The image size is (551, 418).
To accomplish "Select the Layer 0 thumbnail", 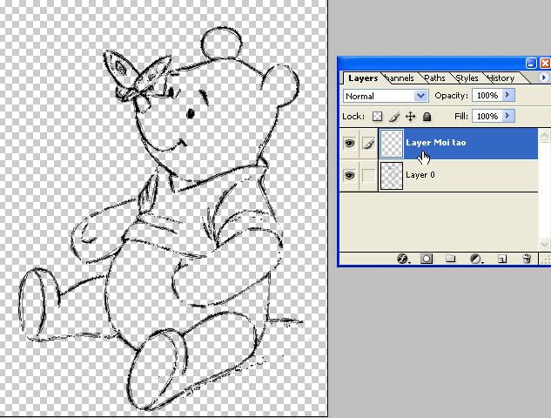I will [392, 176].
